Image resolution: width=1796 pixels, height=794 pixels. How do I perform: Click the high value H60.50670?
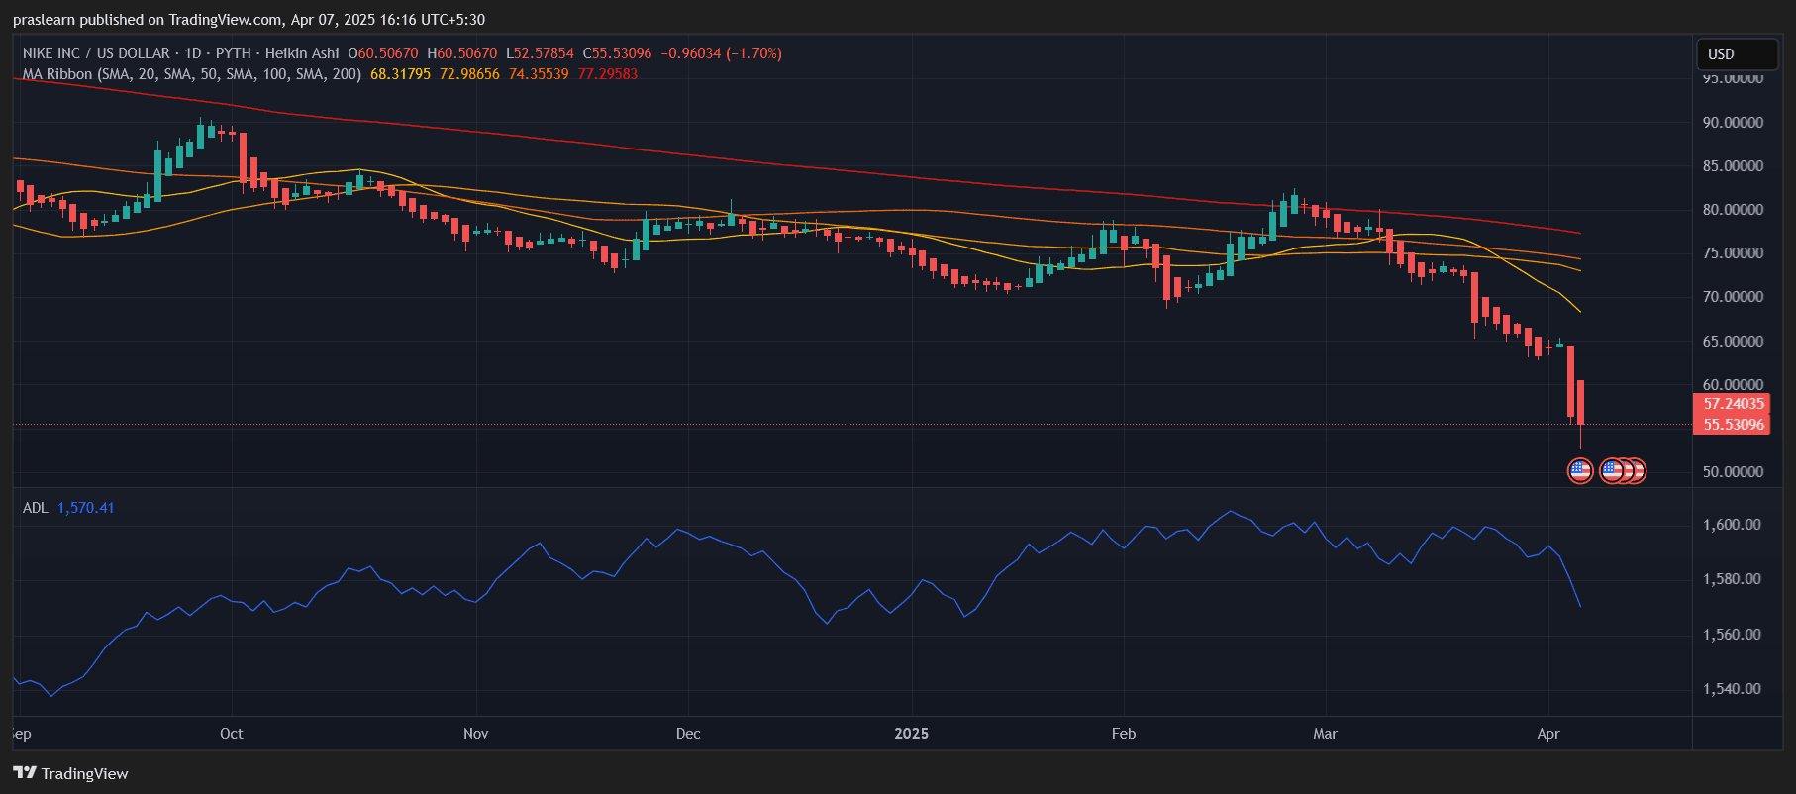click(x=462, y=53)
